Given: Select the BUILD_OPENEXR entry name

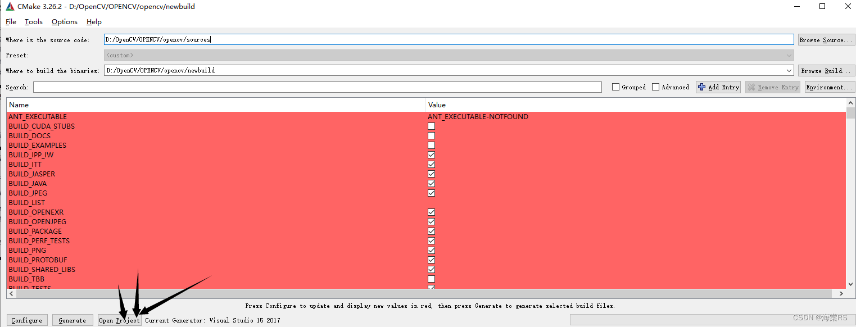Looking at the screenshot, I should click(x=36, y=212).
